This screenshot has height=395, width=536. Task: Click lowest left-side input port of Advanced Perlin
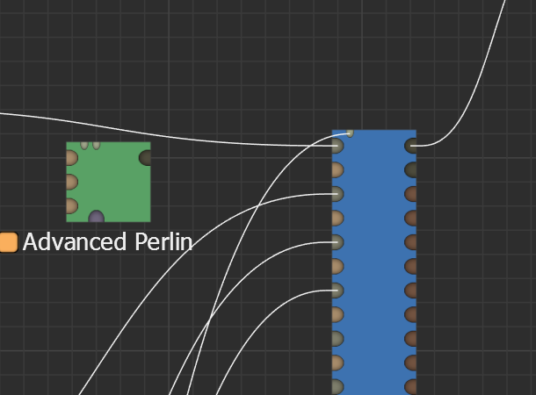coord(71,206)
